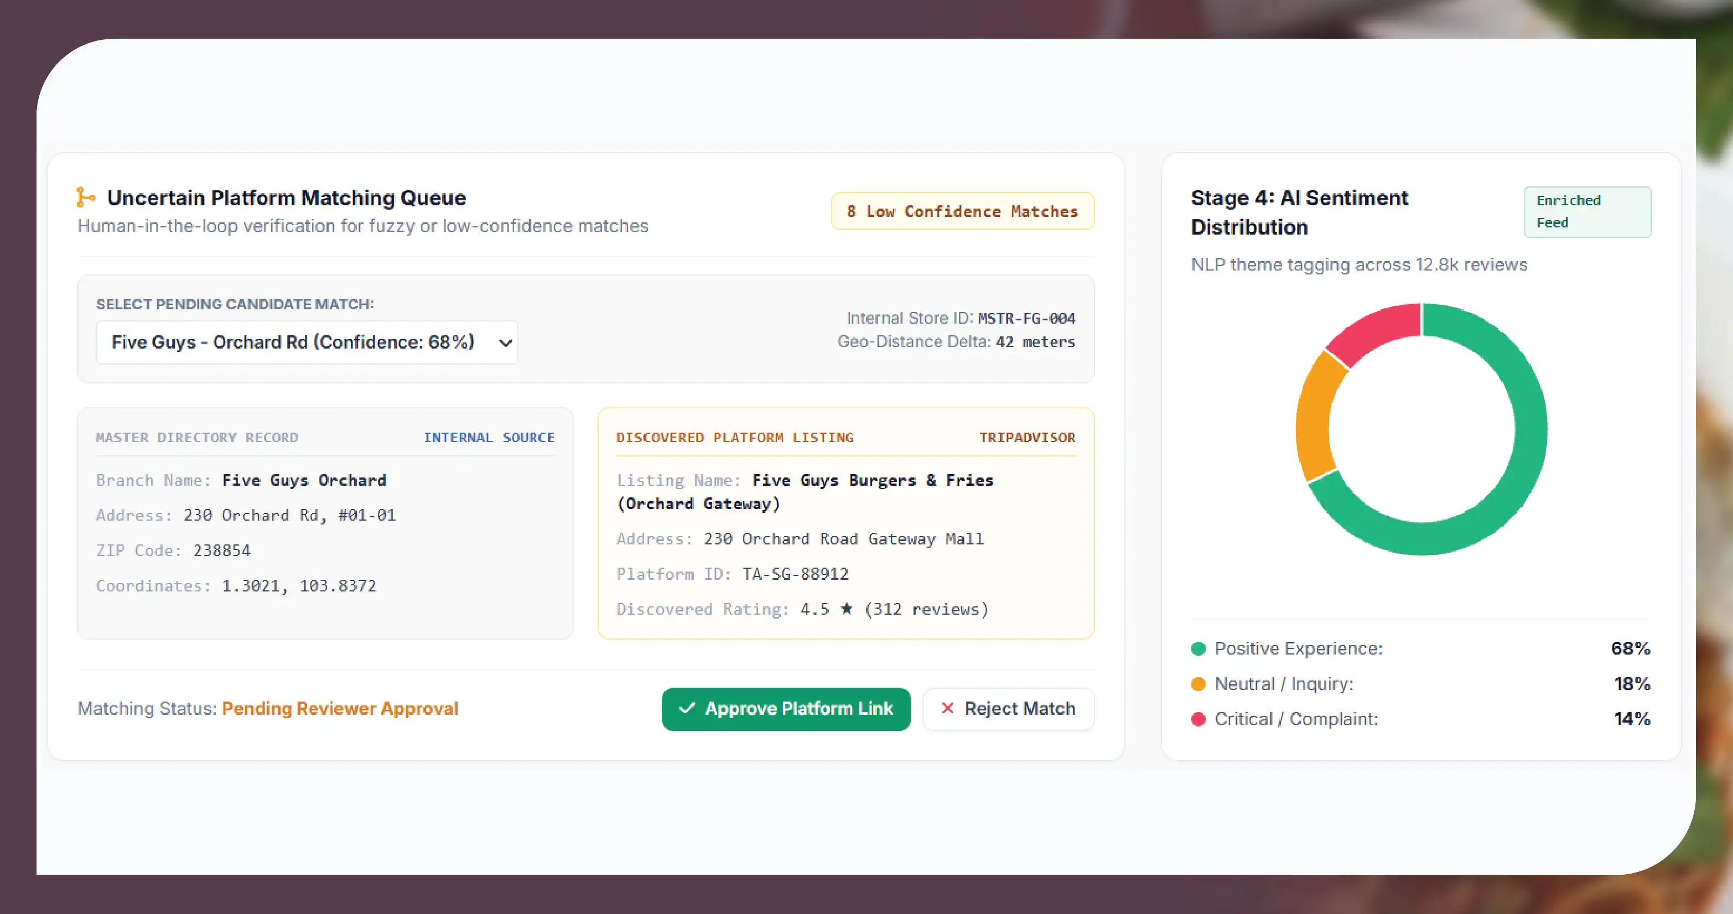Click the INTERNAL SOURCE label

point(489,437)
